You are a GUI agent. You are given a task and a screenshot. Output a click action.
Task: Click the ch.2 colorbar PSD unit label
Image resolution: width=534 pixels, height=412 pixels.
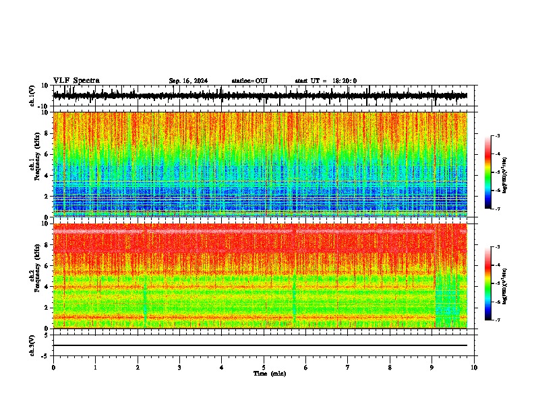pos(504,286)
